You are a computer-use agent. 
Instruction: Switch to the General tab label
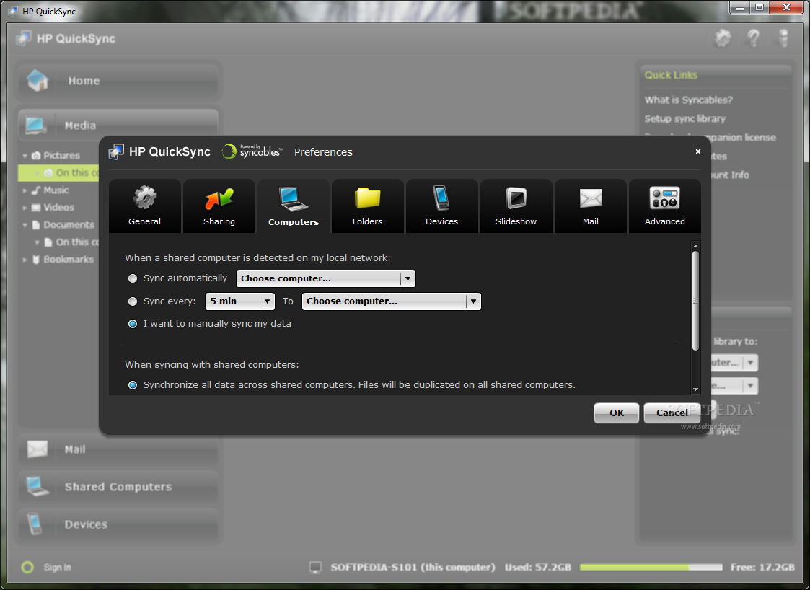coord(145,221)
